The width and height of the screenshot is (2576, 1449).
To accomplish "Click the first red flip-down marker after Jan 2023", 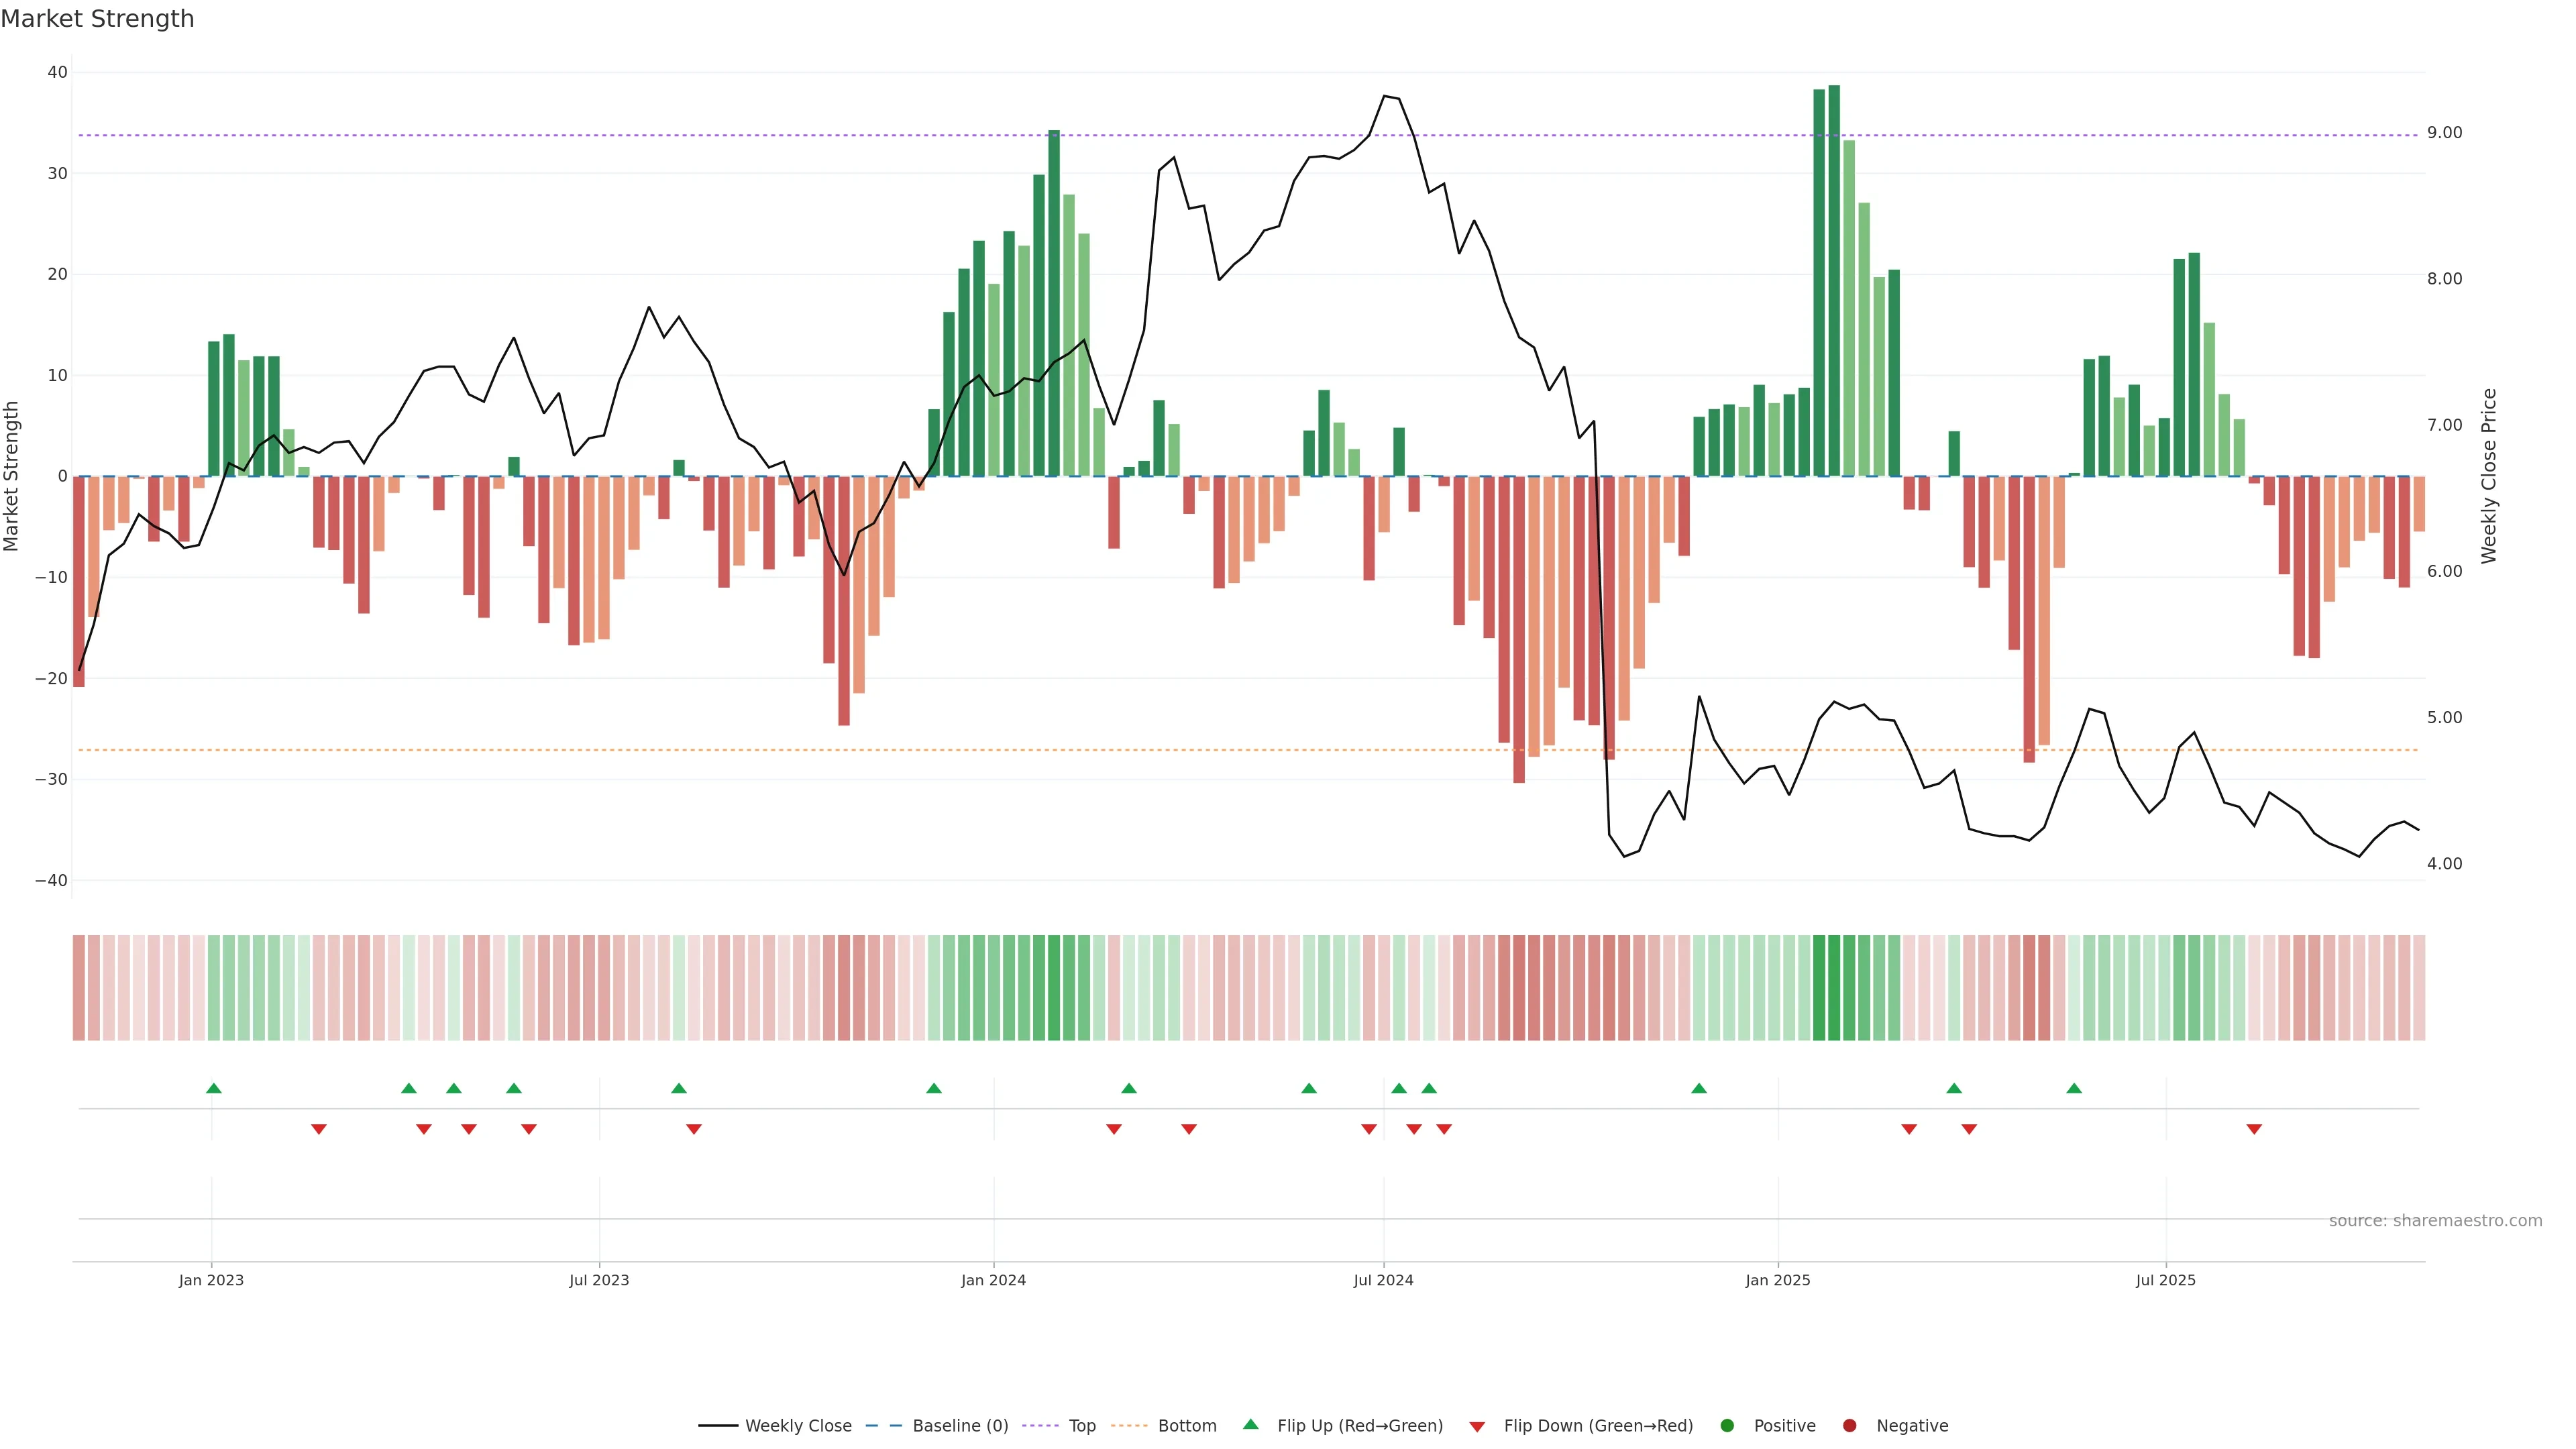I will point(319,1129).
